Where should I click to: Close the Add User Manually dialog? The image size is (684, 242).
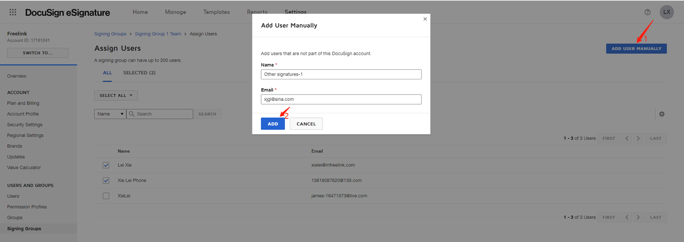pos(425,19)
